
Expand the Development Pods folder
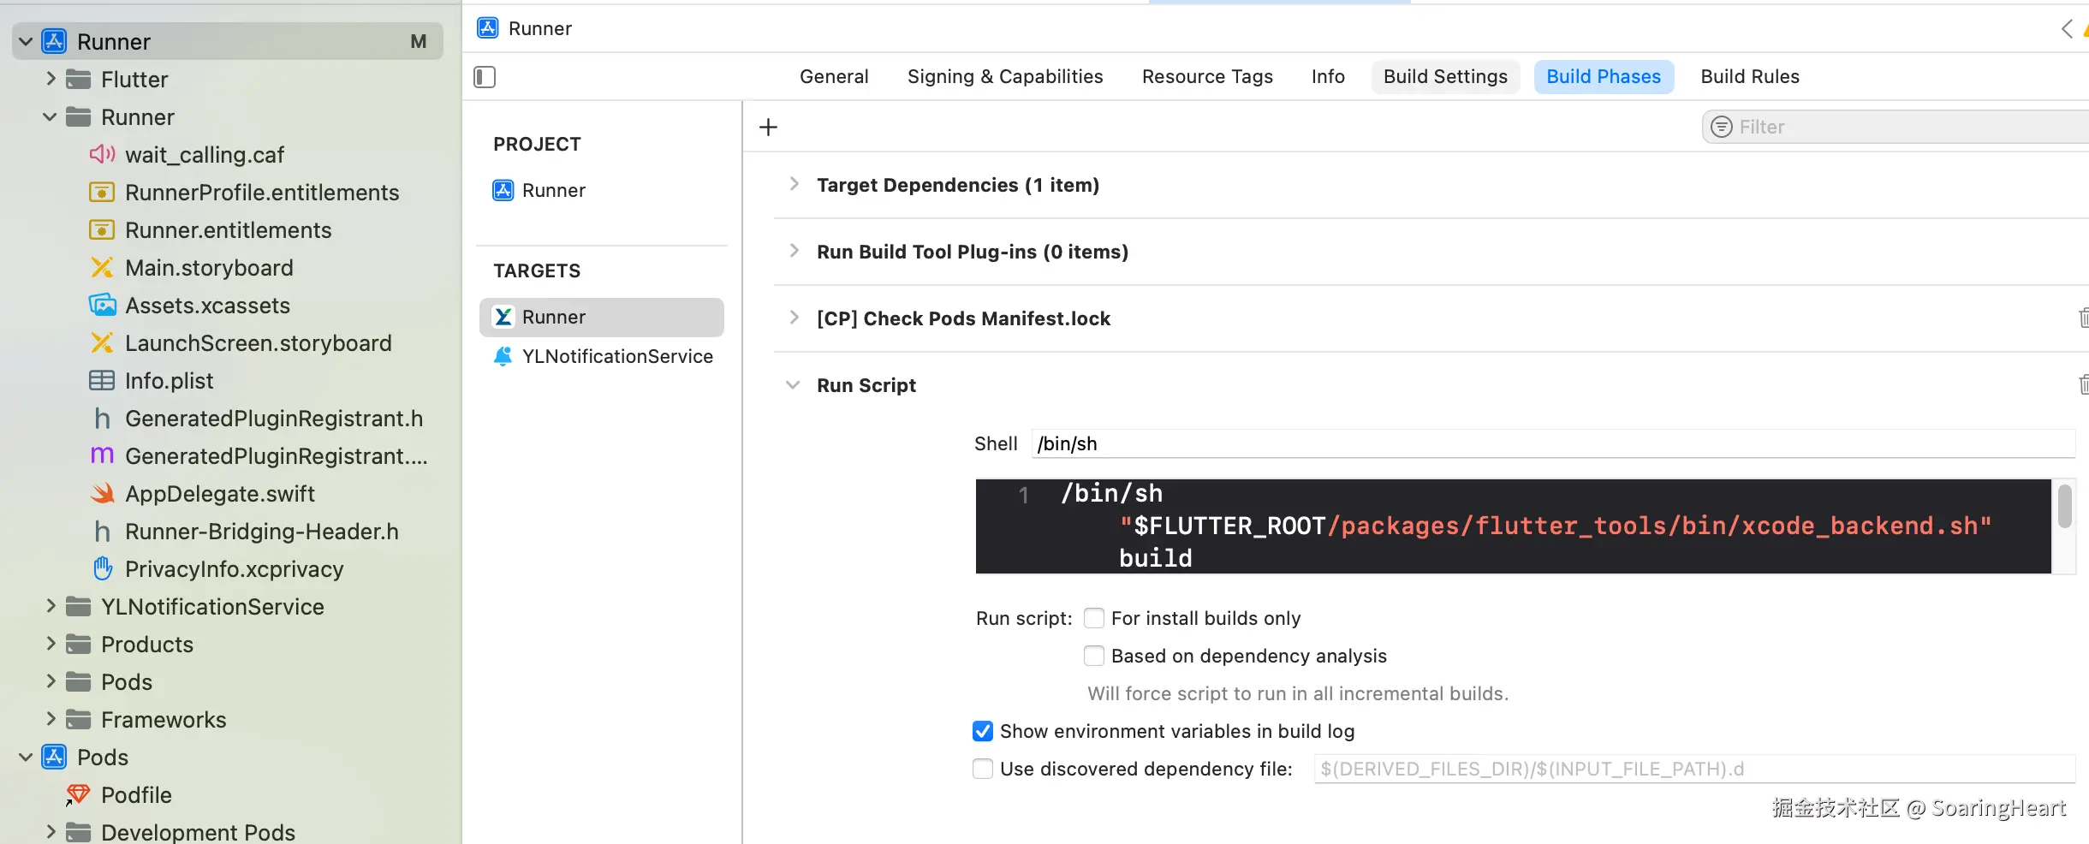click(x=50, y=832)
